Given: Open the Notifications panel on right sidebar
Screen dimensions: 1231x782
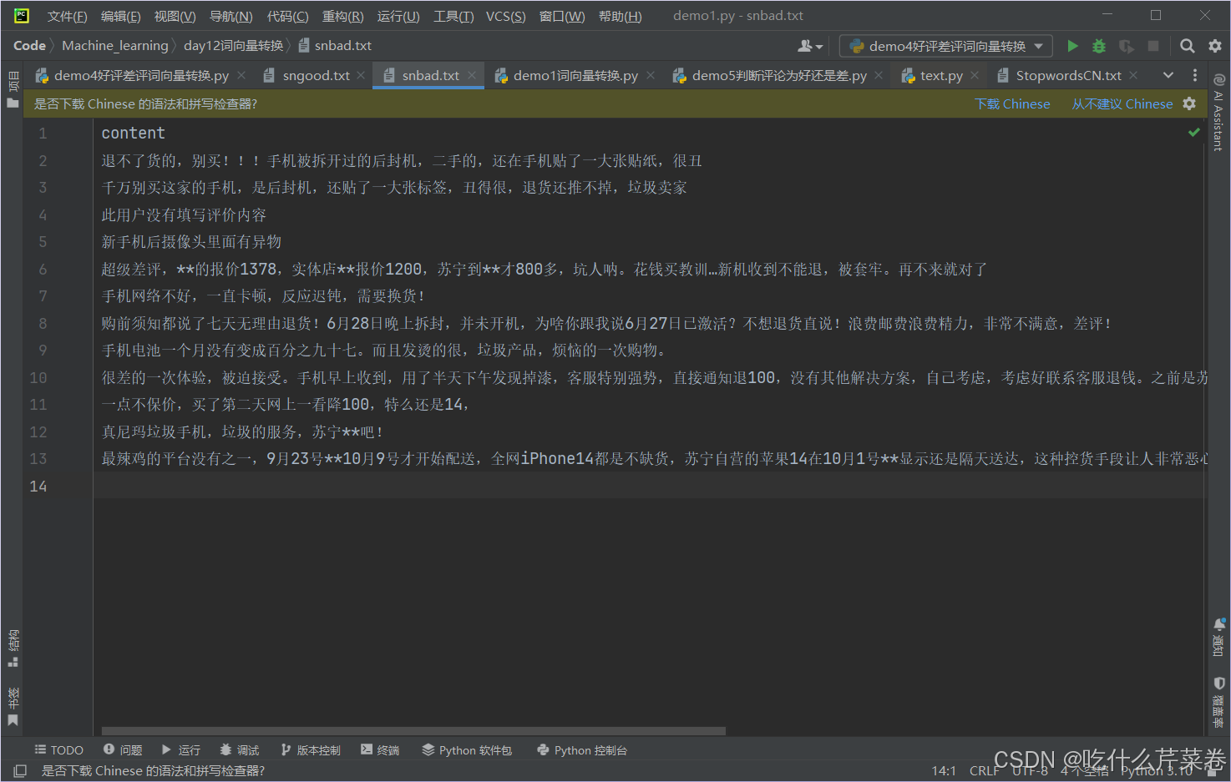Looking at the screenshot, I should (1218, 638).
